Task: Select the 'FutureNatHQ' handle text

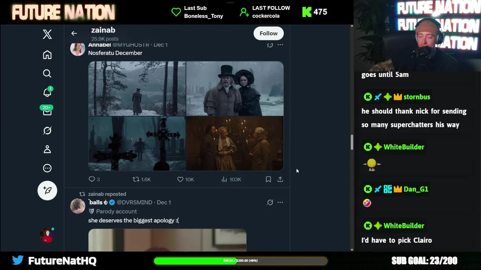Action: coord(62,261)
